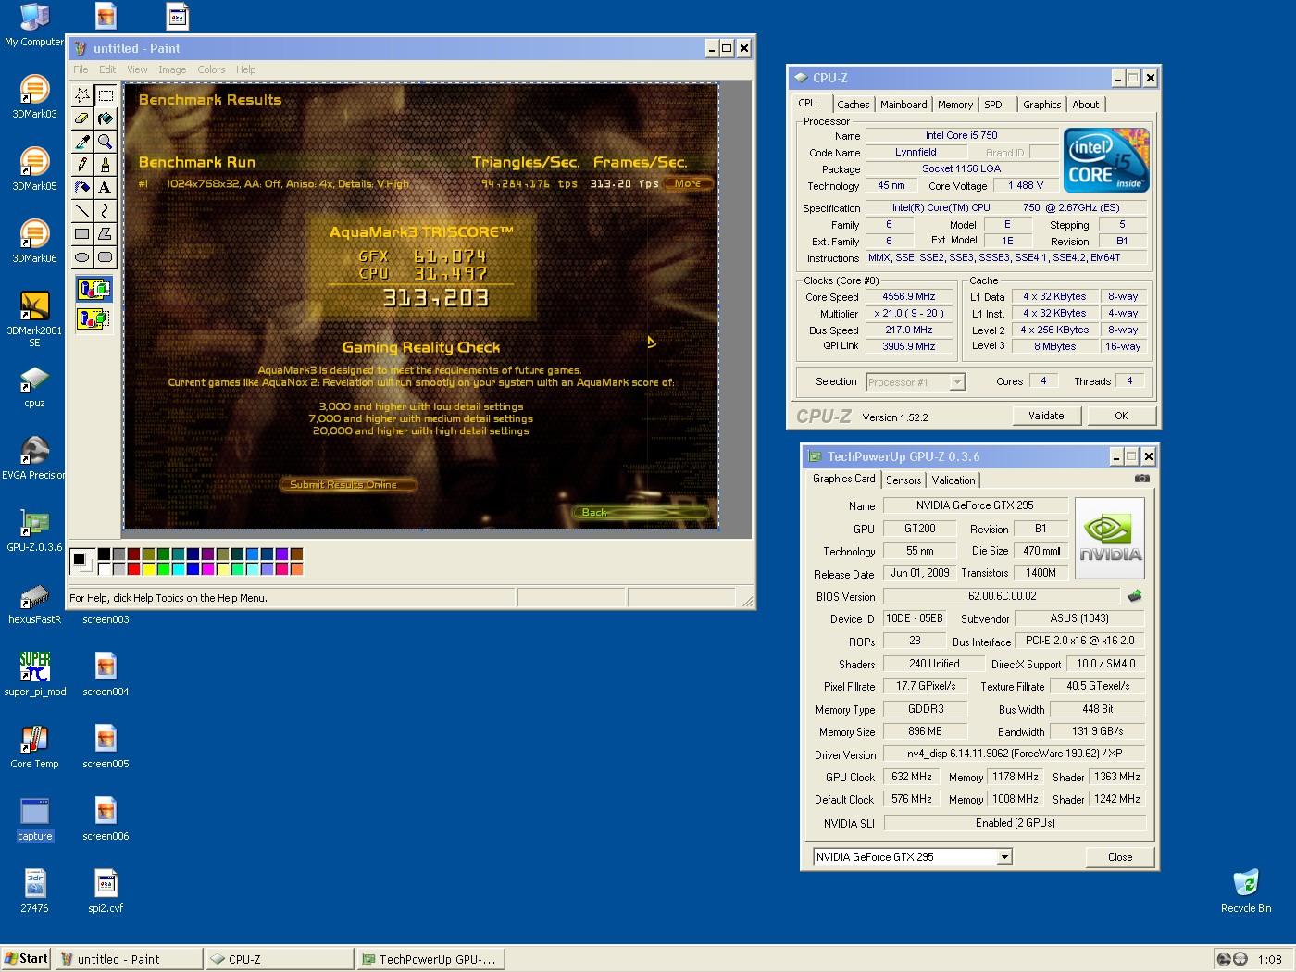1296x972 pixels.
Task: Pick the Fill With Color bucket tool
Action: (x=106, y=118)
